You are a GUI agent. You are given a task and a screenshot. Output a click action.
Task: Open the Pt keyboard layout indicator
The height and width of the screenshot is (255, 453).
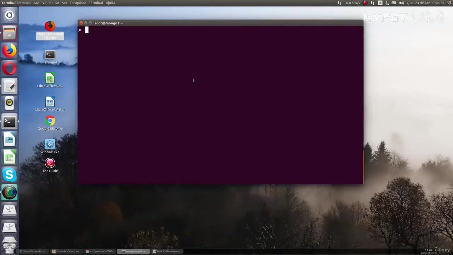pos(380,3)
